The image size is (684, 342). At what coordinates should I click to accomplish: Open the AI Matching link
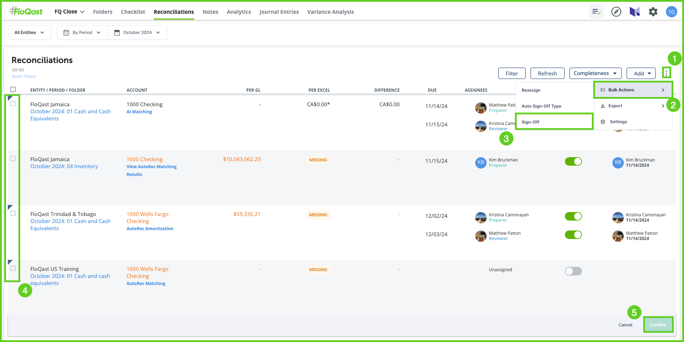click(139, 112)
